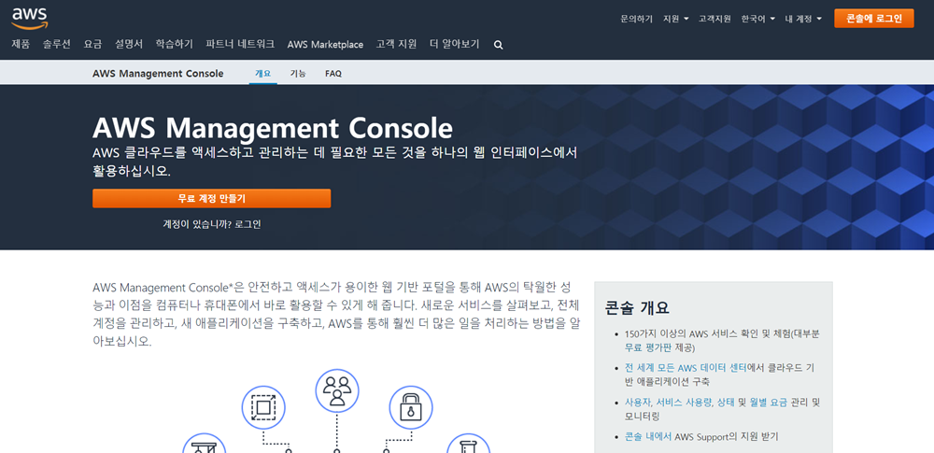Click the padlock security diagram icon

pos(410,407)
